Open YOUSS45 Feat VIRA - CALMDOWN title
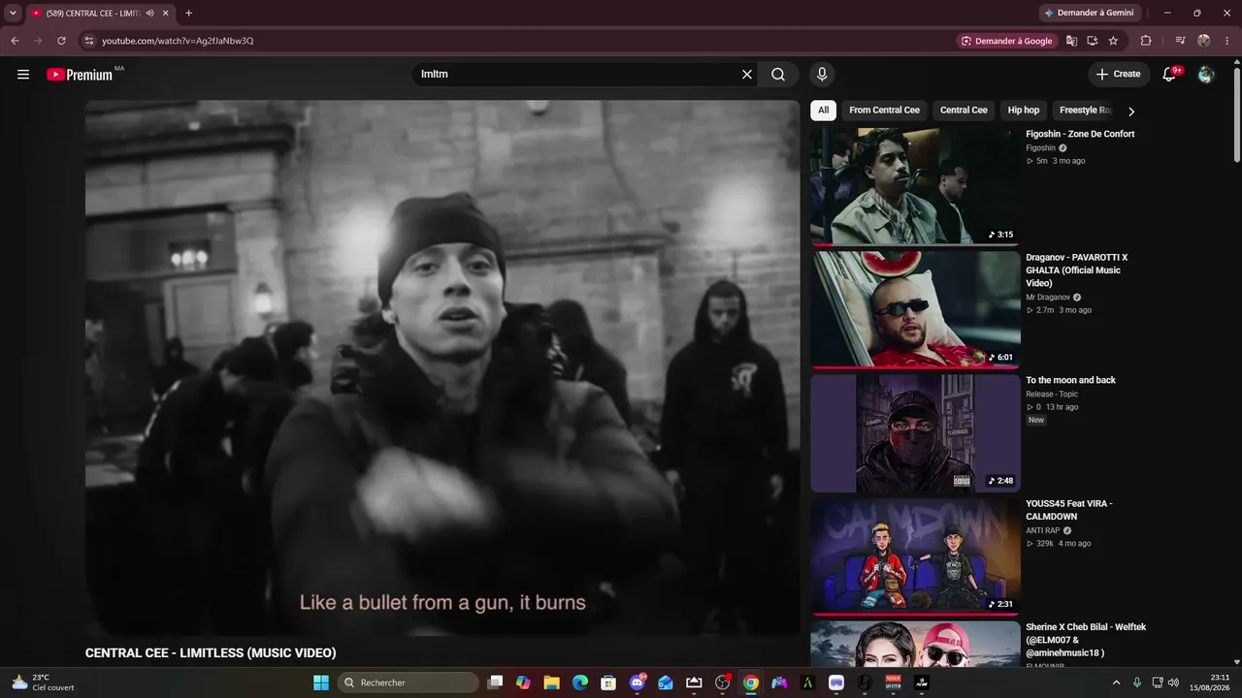The image size is (1242, 698). 1069,510
